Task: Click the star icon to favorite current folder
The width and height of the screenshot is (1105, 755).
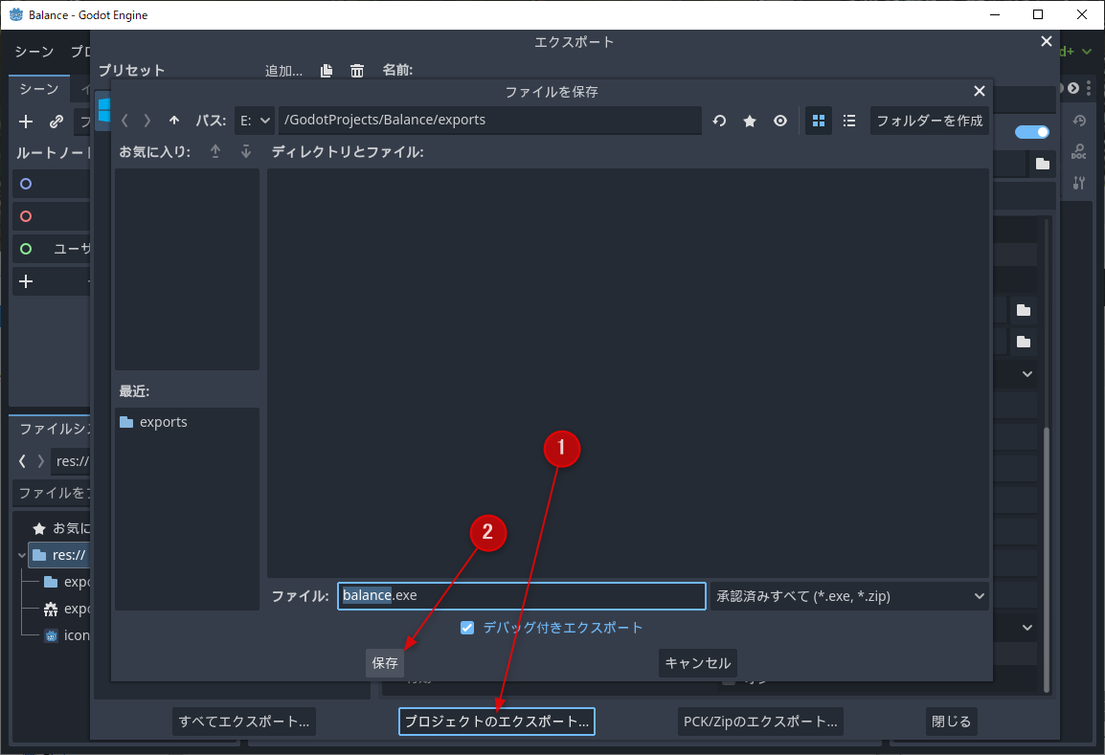Action: click(750, 121)
